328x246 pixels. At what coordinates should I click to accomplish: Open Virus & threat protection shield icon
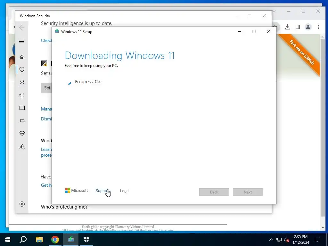coord(22,70)
